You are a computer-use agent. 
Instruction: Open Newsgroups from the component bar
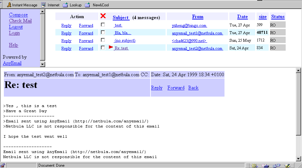[x=277, y=166]
